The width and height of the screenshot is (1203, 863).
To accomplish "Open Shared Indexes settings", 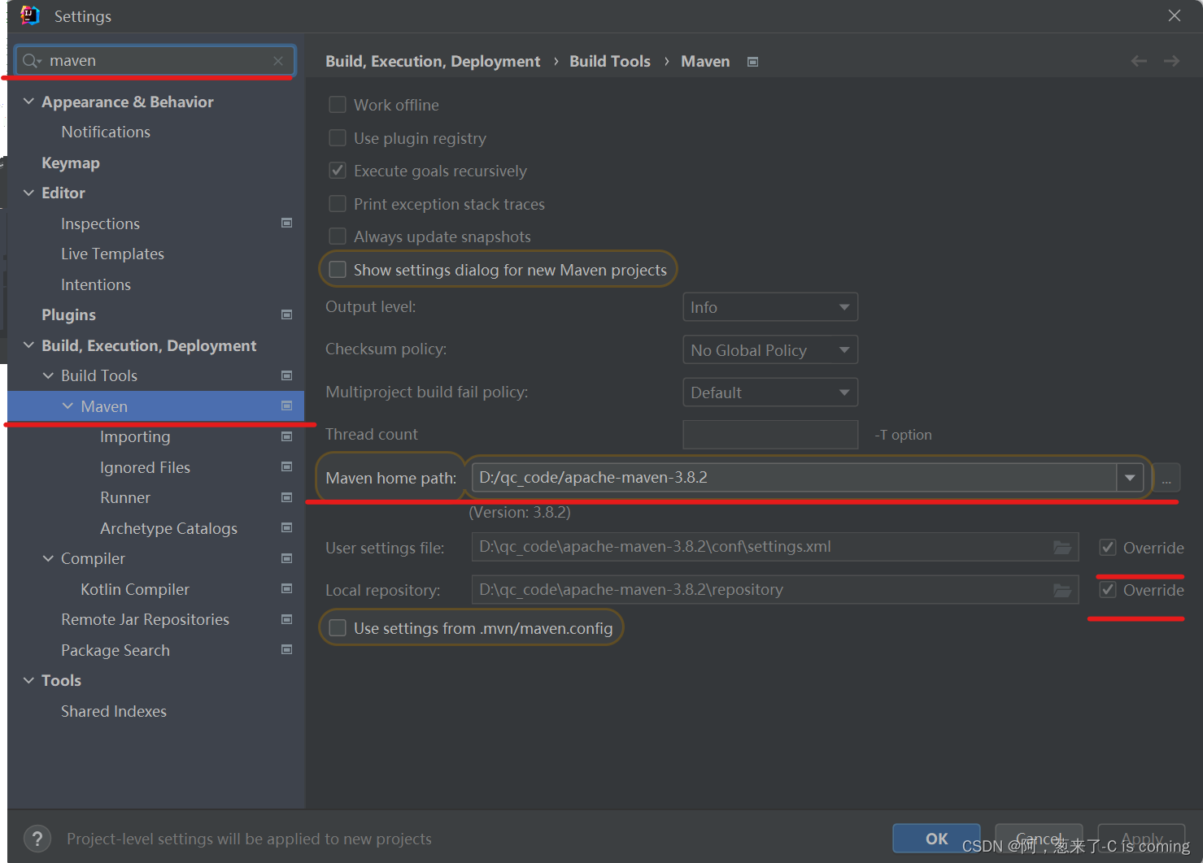I will (x=114, y=711).
